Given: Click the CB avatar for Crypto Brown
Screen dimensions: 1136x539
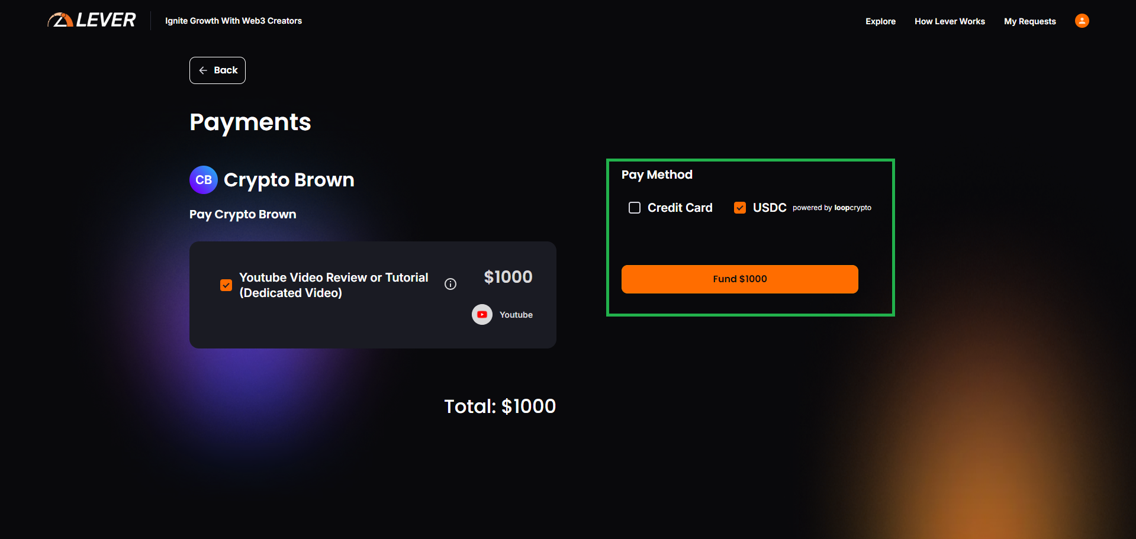Looking at the screenshot, I should (203, 179).
